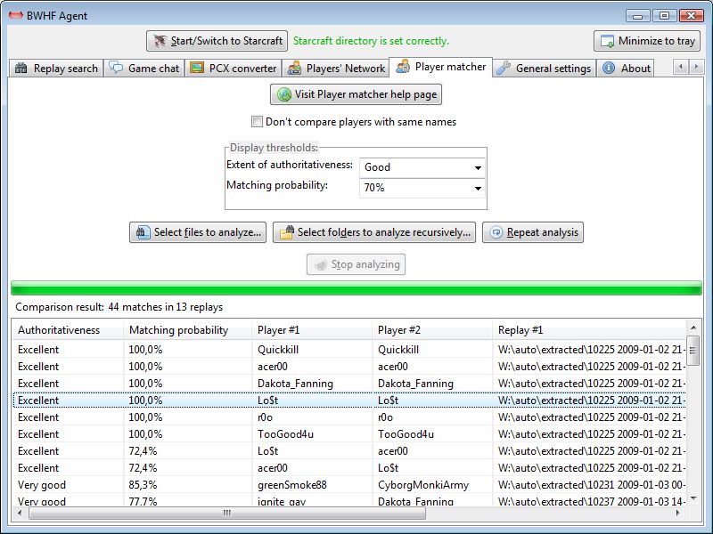
Task: Click Select folders to analyze recursively
Action: tap(374, 232)
